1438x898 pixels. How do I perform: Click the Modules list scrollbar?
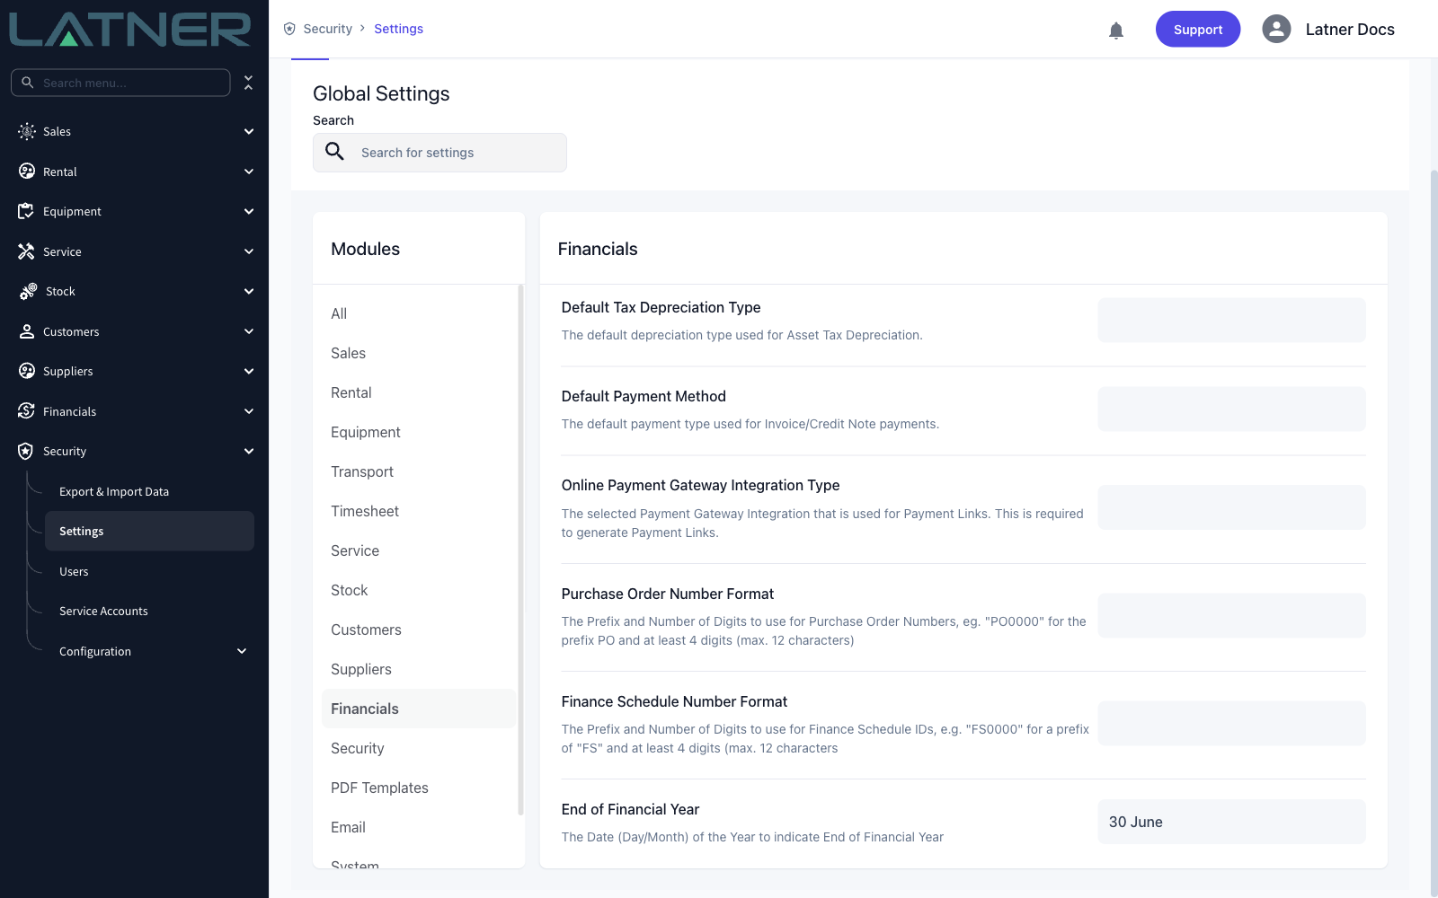tap(520, 550)
